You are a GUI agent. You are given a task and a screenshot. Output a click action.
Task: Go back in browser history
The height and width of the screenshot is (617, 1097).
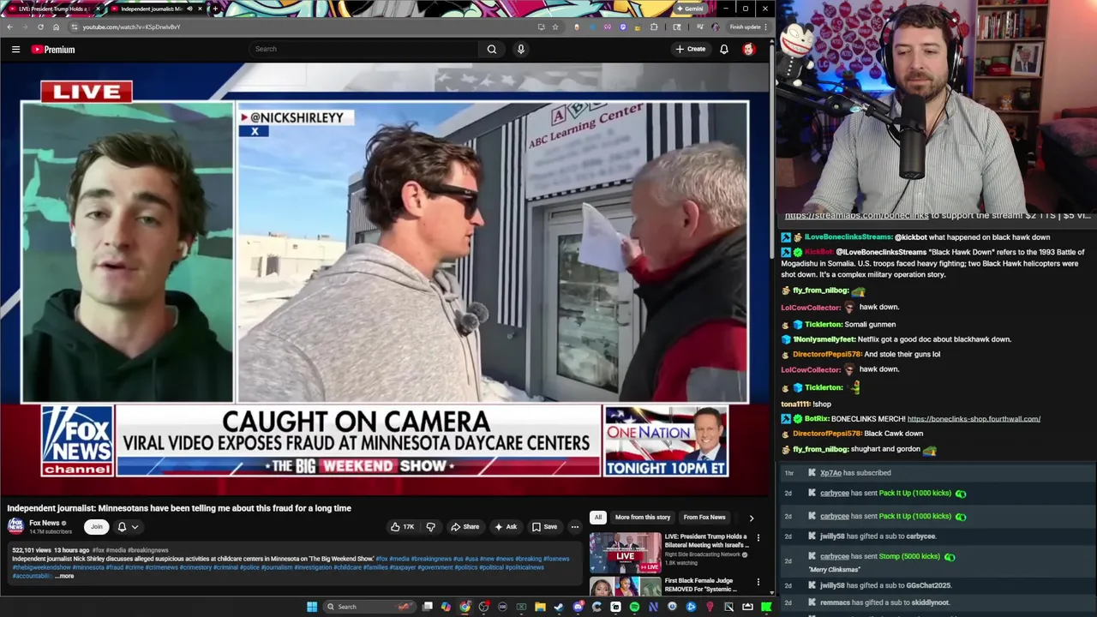click(9, 27)
